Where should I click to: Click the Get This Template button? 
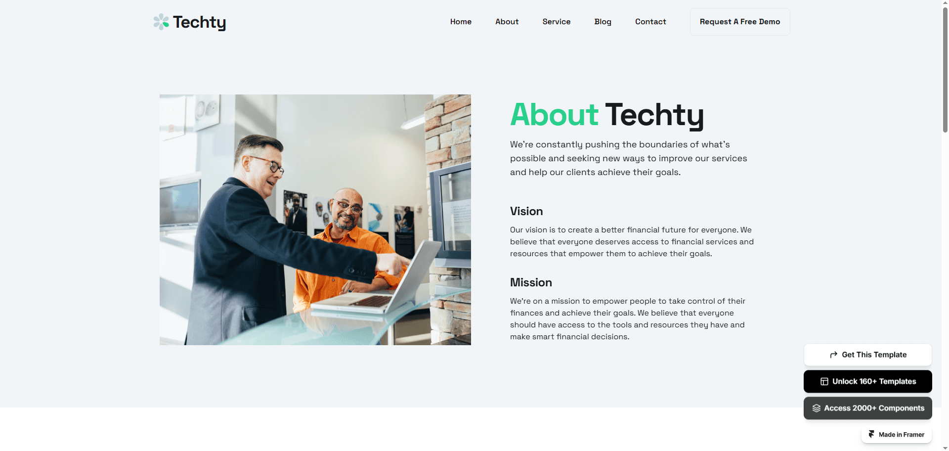coord(868,355)
